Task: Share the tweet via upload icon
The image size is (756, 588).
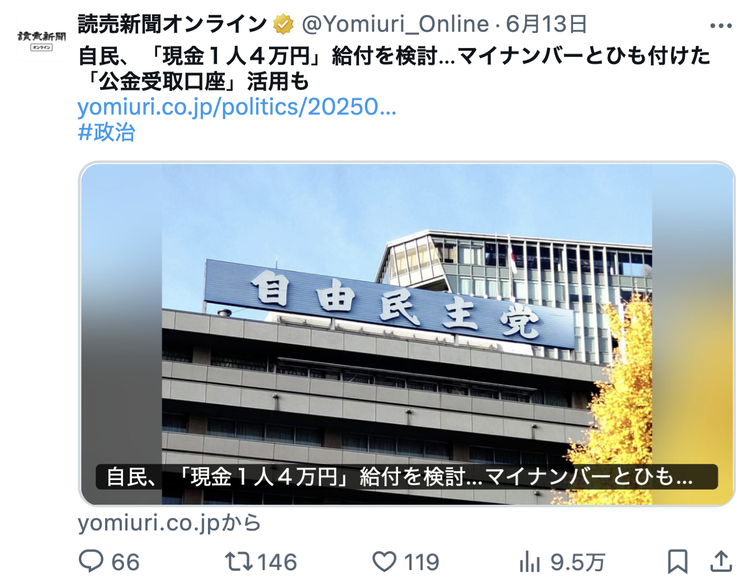Action: point(721,562)
